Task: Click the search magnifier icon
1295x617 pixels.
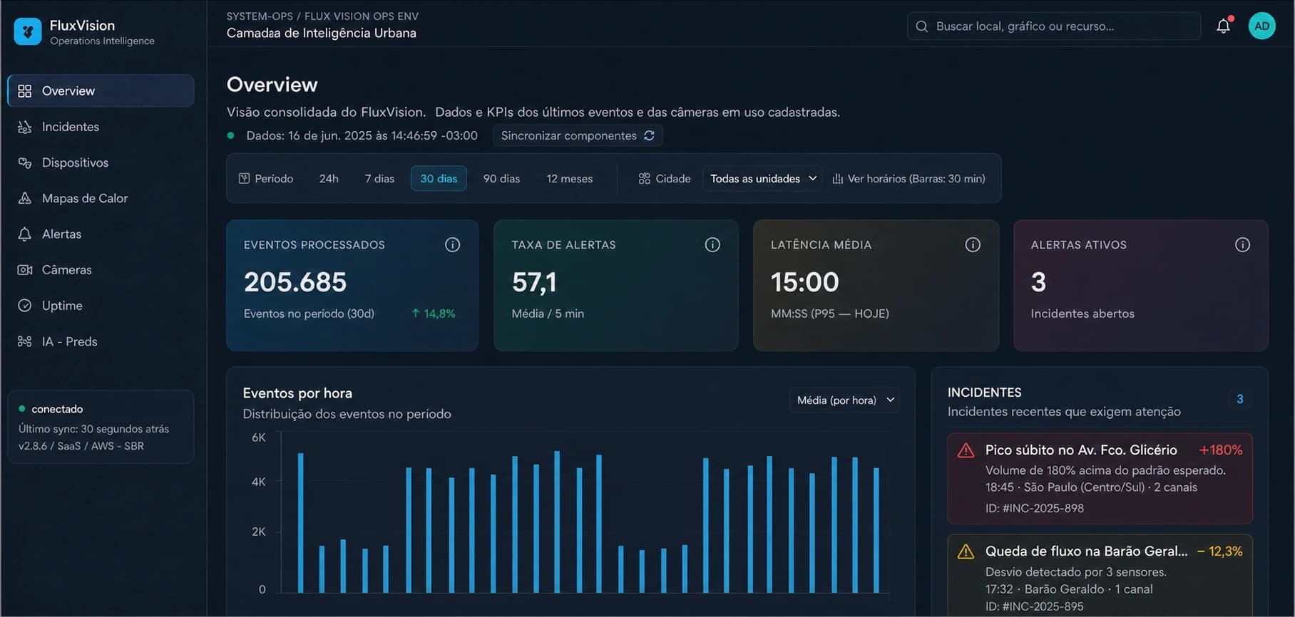Action: click(921, 26)
